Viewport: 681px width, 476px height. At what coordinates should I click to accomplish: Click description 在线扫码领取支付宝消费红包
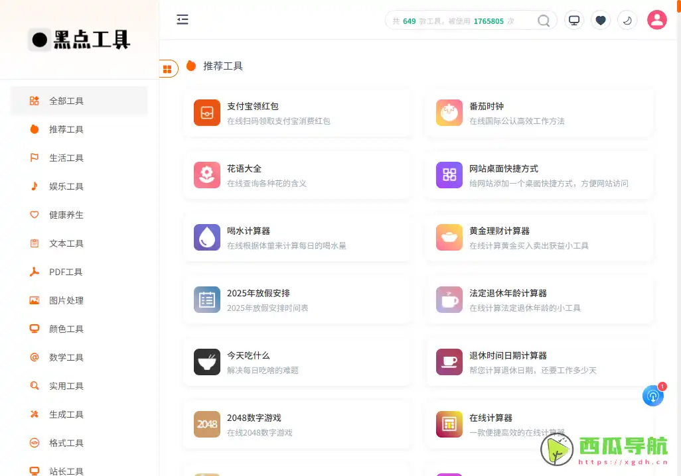point(278,121)
